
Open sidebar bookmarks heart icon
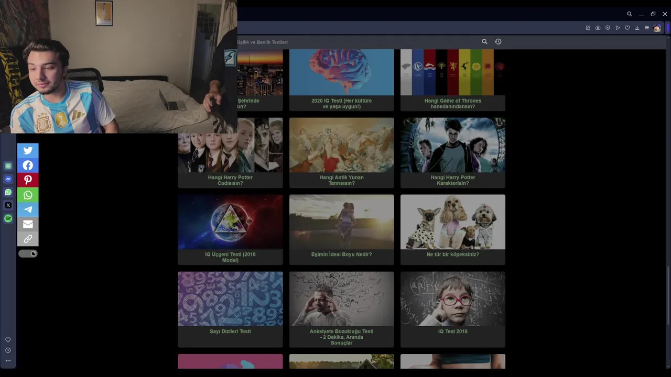point(8,340)
